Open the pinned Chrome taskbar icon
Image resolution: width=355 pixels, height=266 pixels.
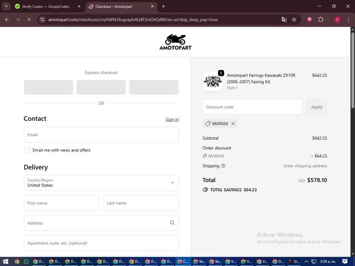pos(17,262)
